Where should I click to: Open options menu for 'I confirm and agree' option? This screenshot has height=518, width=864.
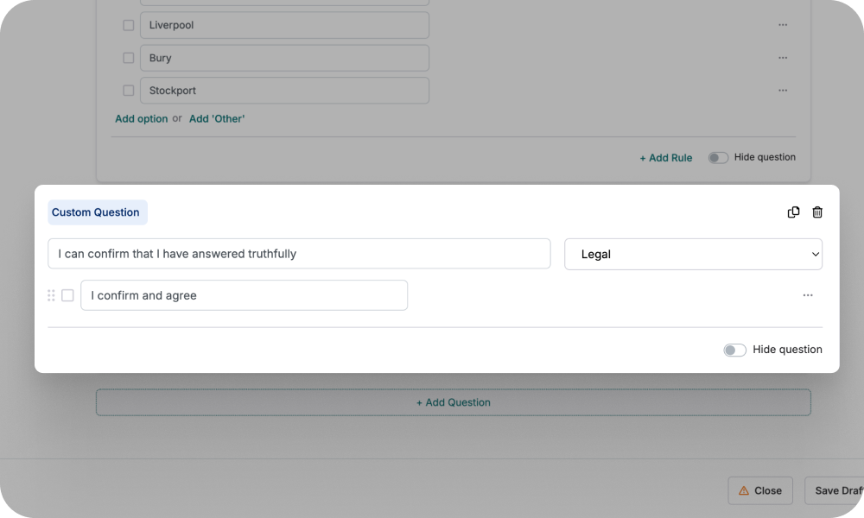pos(808,294)
